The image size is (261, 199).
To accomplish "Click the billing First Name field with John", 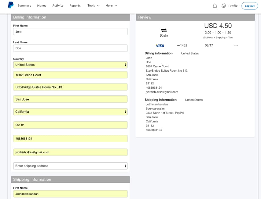I will 70,32.
